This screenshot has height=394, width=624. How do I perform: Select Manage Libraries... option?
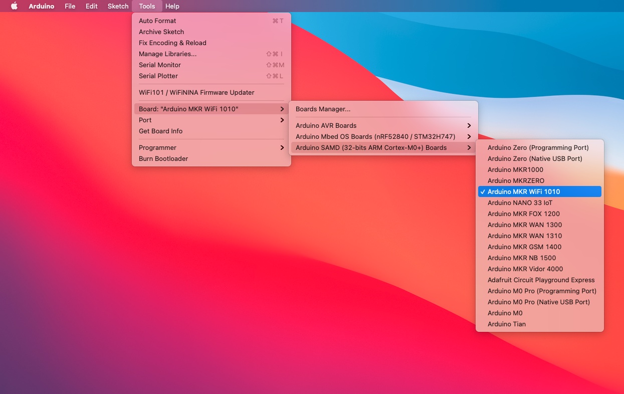tap(167, 54)
